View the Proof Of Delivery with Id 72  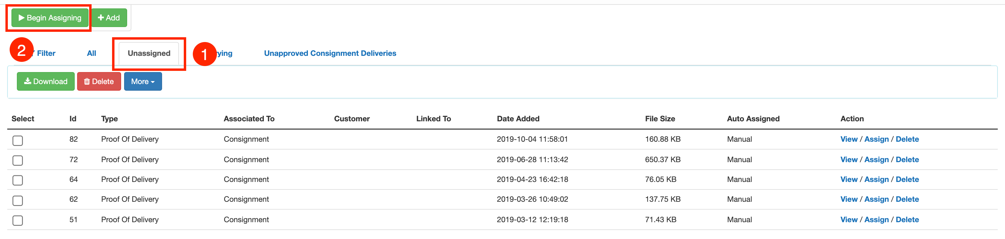[849, 159]
